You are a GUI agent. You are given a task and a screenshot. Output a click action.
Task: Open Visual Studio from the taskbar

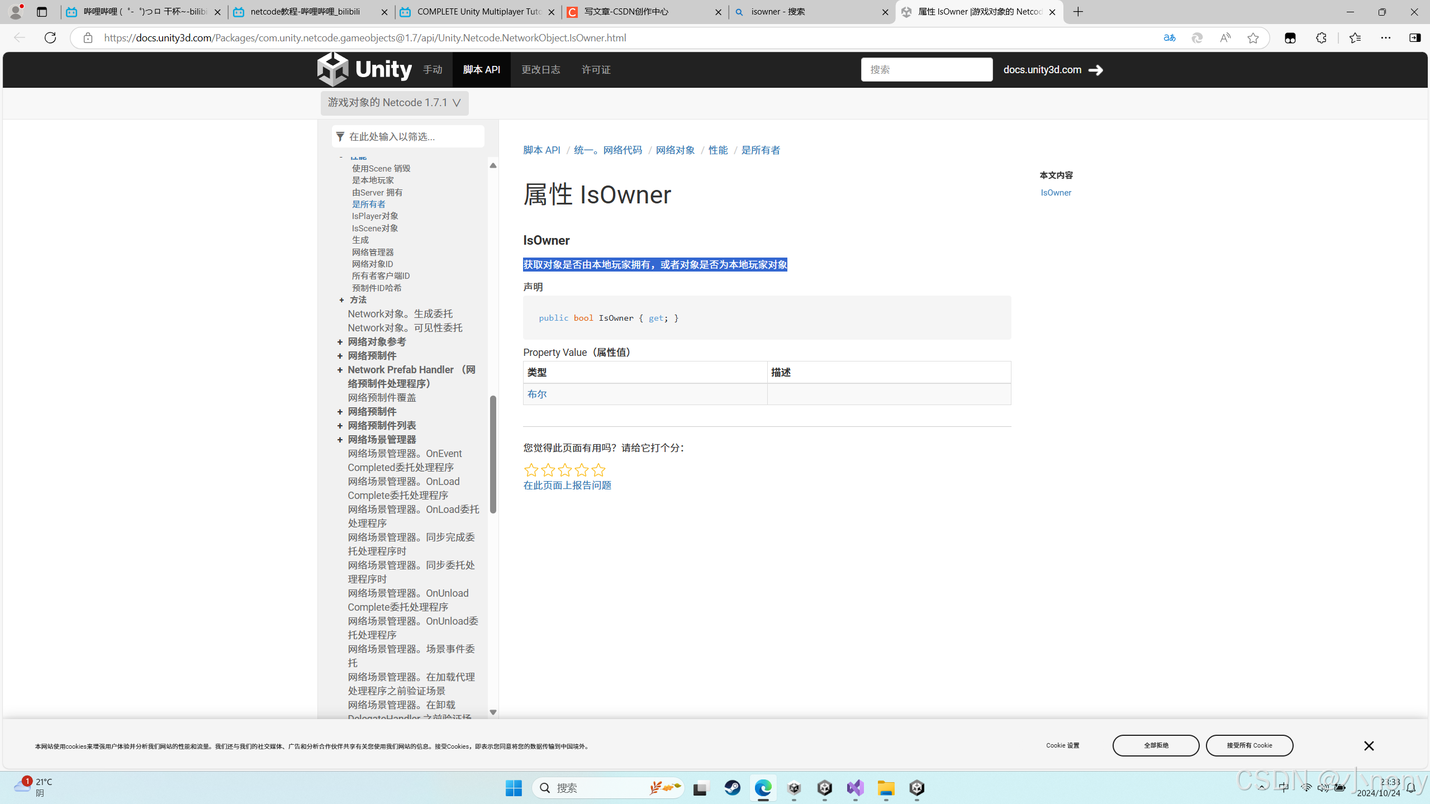pos(855,788)
